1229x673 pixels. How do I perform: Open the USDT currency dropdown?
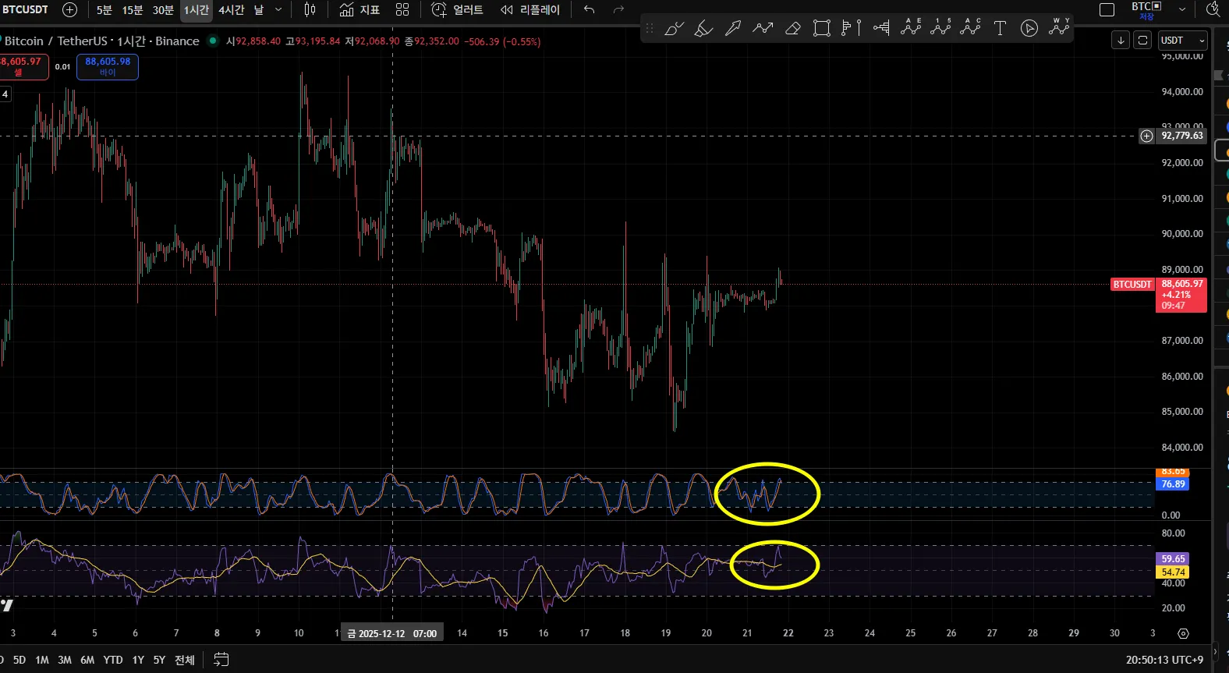[x=1182, y=41]
